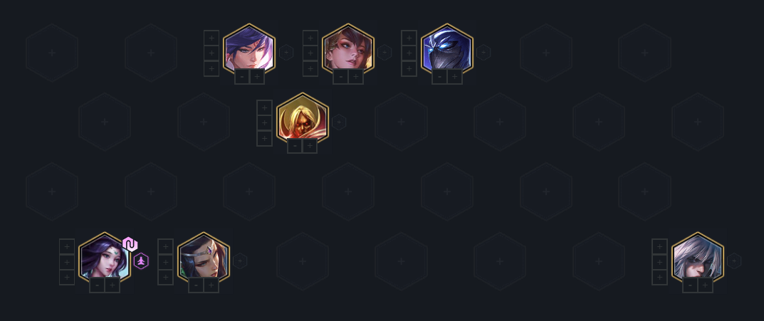Select the dark blue masked champion portrait
Viewport: 764px width, 321px height.
click(447, 48)
